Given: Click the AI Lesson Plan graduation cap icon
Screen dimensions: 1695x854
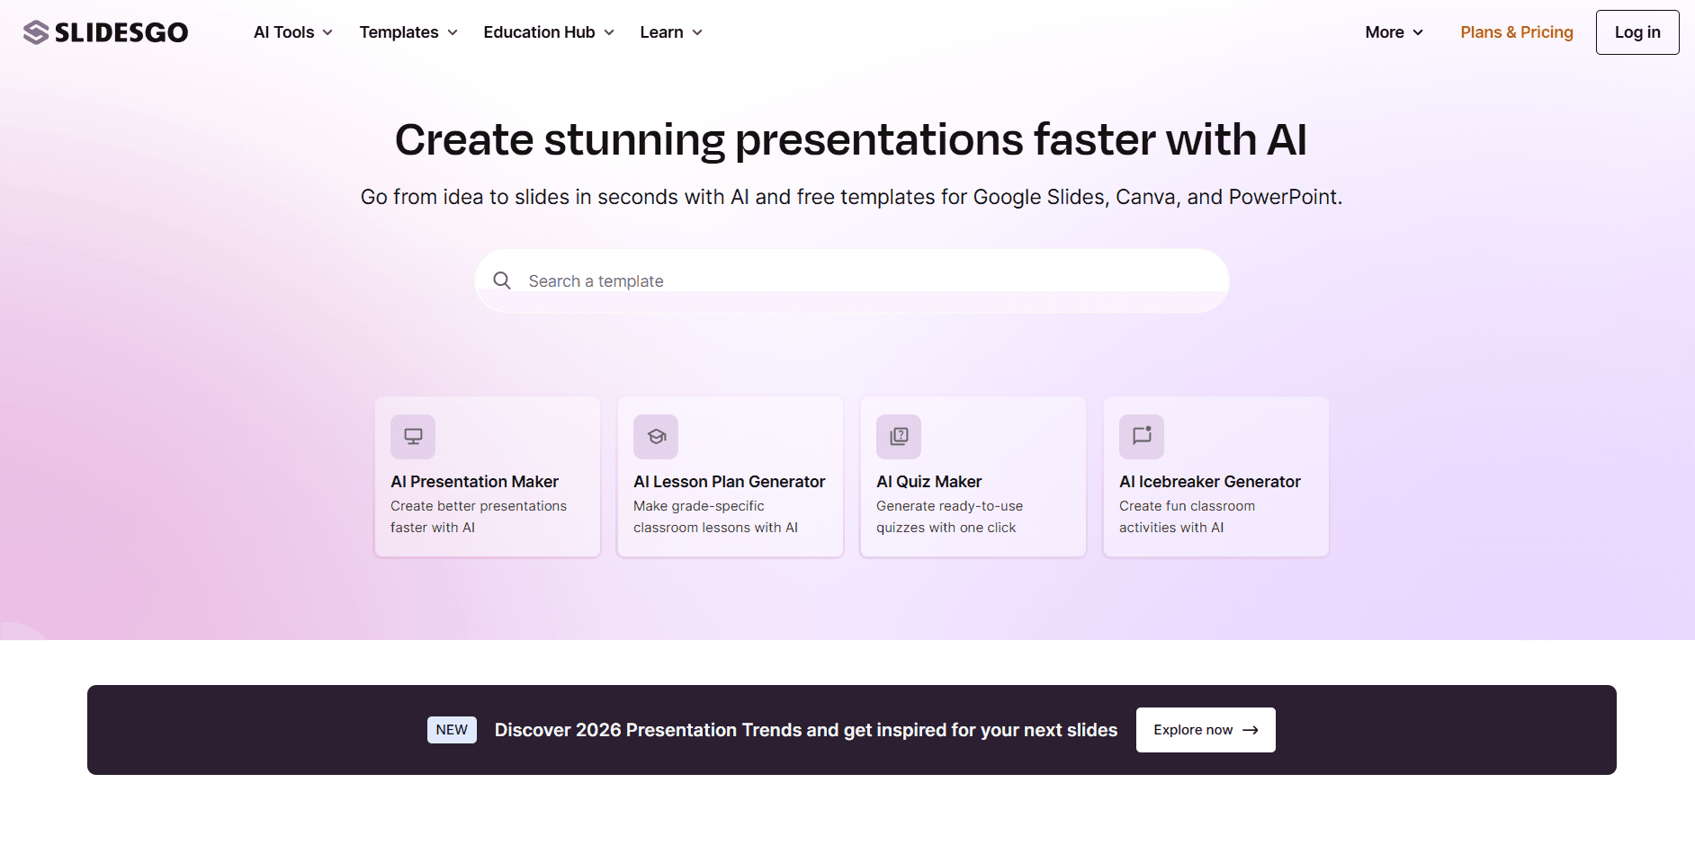Looking at the screenshot, I should pos(656,437).
